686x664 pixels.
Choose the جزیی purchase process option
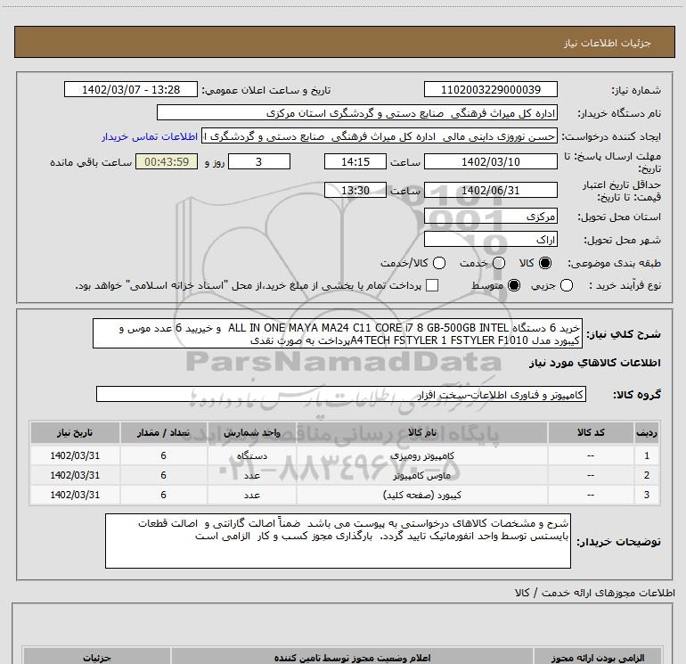coord(566,285)
